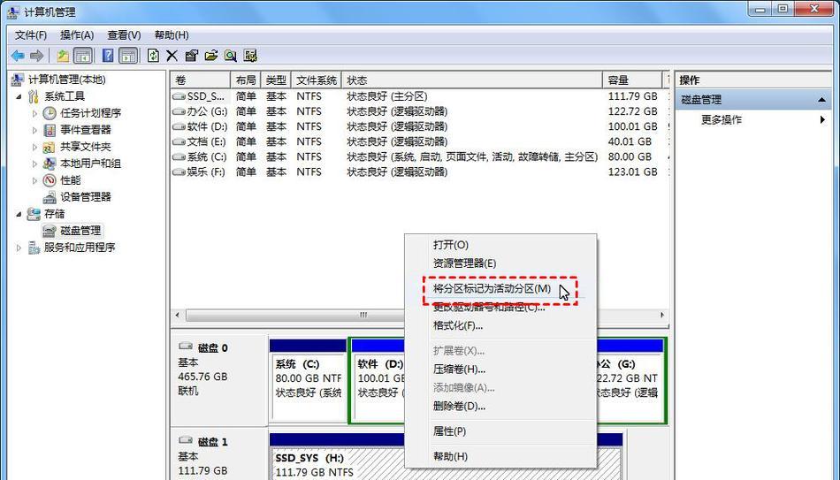
Task: Expand the 服务和应用程序 node arrow
Action: (19, 248)
